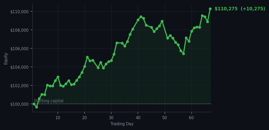Click the x-axis tick label 10

(58, 118)
